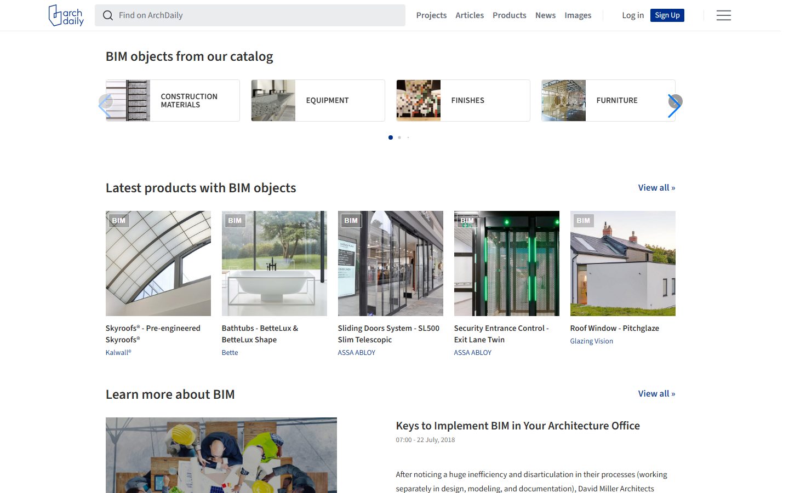
Task: Click Skyroofs Pre-engineered Skyroofs title
Action: pyautogui.click(x=153, y=334)
